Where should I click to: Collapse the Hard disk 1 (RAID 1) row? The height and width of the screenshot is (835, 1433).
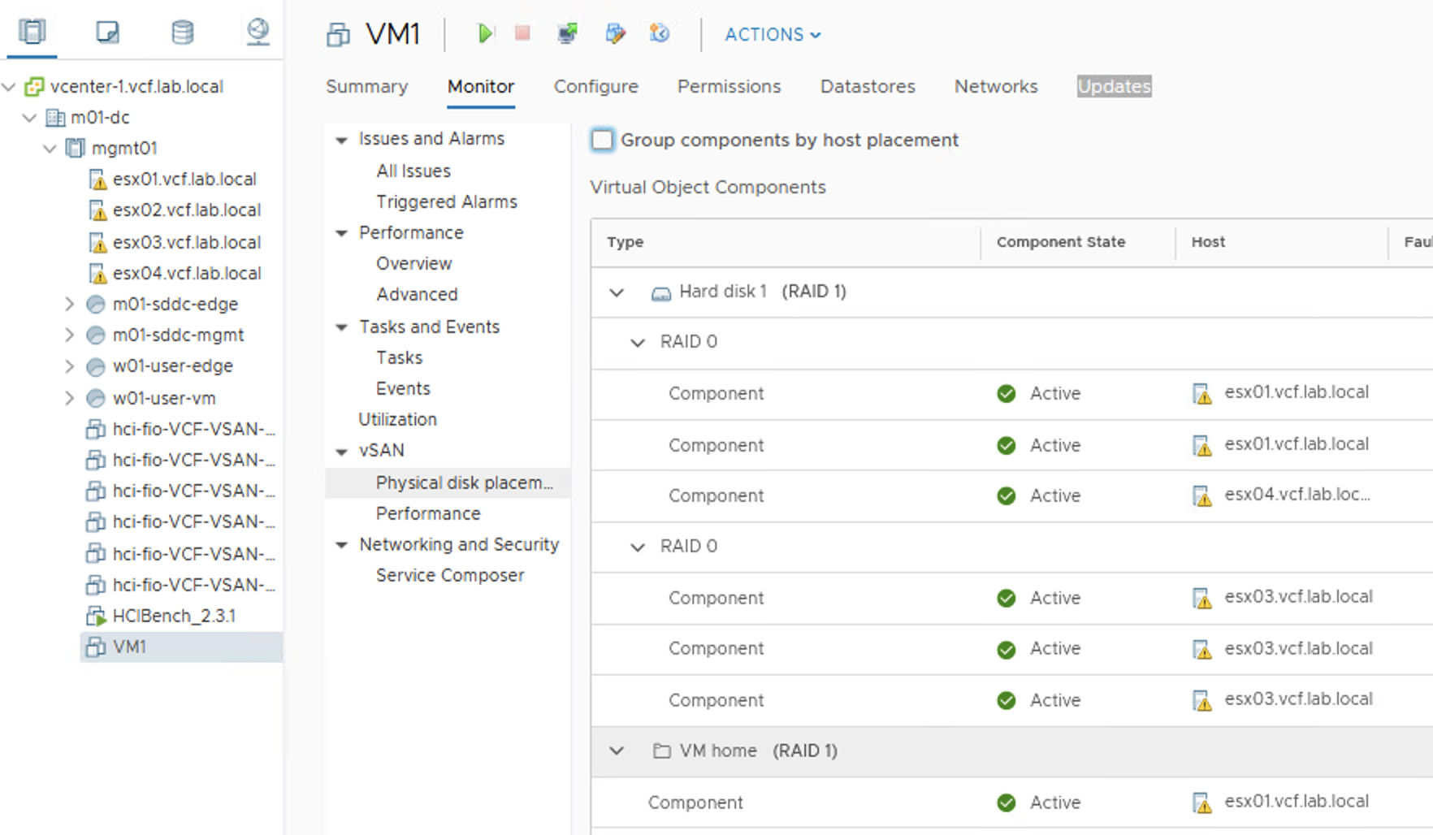(x=617, y=292)
